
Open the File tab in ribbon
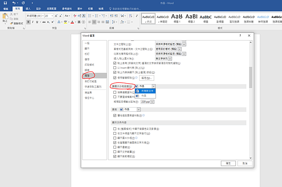coord(6,8)
